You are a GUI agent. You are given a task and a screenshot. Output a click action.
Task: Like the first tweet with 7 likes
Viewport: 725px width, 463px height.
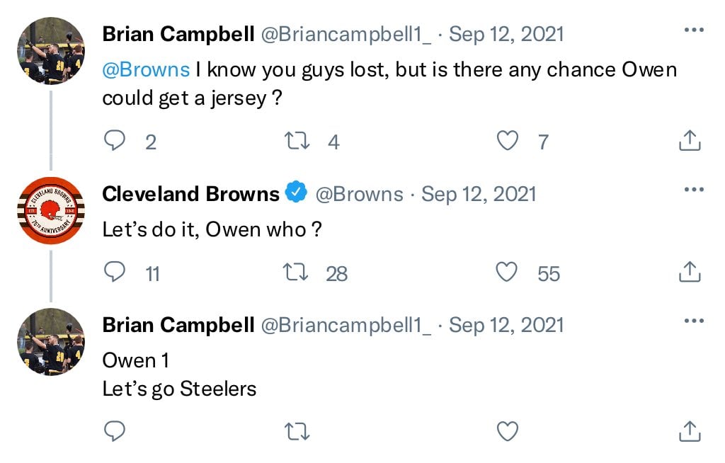[507, 141]
